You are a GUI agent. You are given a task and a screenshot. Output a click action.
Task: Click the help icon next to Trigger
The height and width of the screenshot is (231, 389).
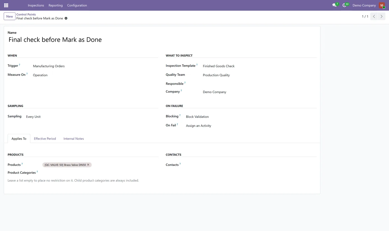(x=19, y=65)
